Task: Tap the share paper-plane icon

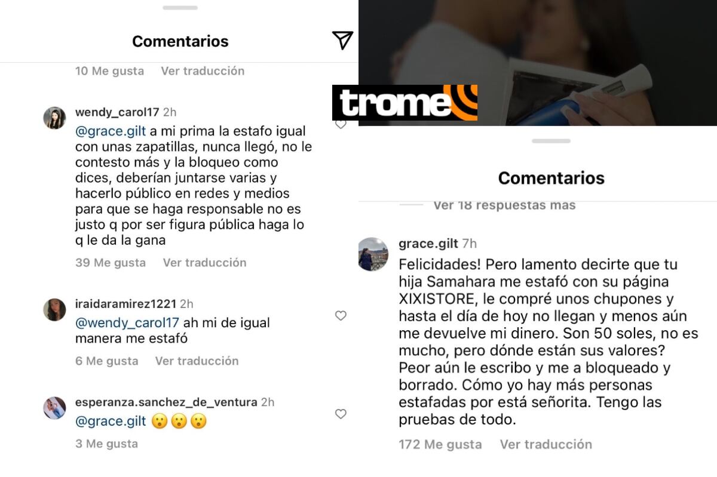Action: (342, 41)
